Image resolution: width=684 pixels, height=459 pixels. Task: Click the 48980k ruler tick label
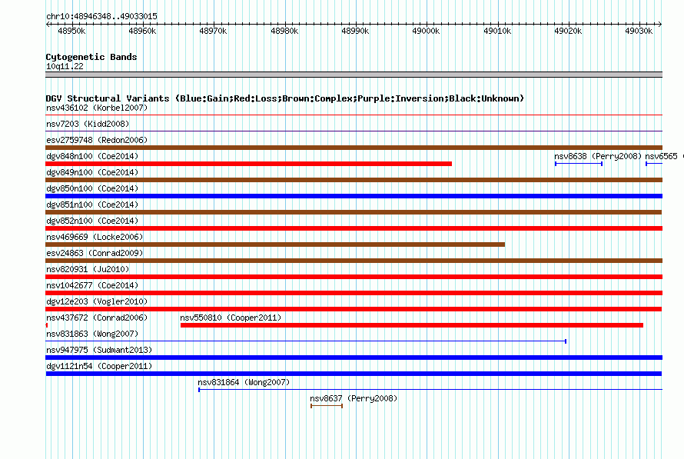[x=284, y=31]
